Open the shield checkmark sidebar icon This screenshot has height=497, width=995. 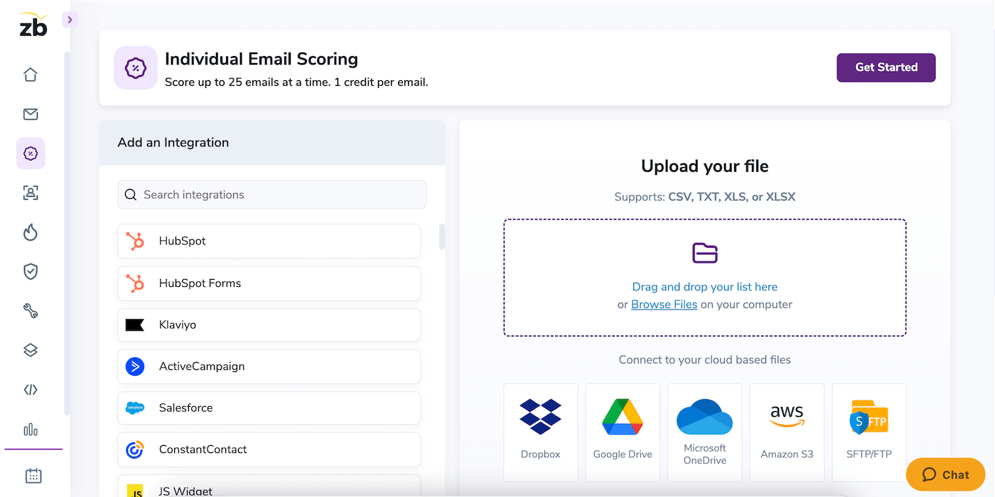click(x=31, y=271)
